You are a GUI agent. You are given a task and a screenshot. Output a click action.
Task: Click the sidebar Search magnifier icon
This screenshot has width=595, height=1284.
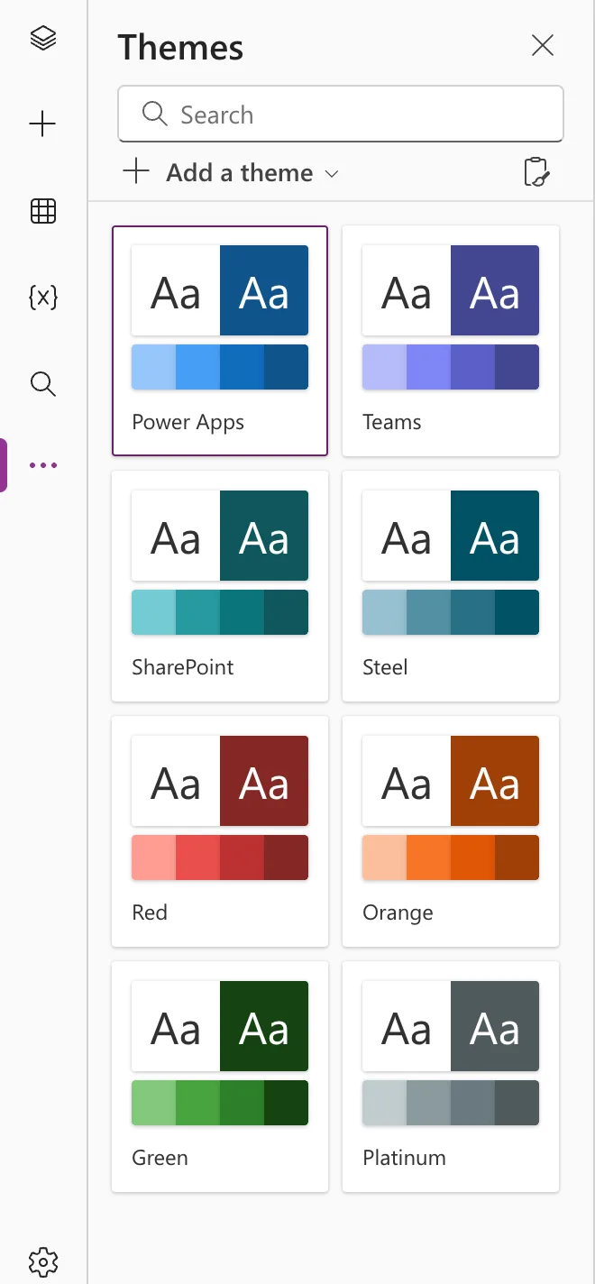pos(43,384)
